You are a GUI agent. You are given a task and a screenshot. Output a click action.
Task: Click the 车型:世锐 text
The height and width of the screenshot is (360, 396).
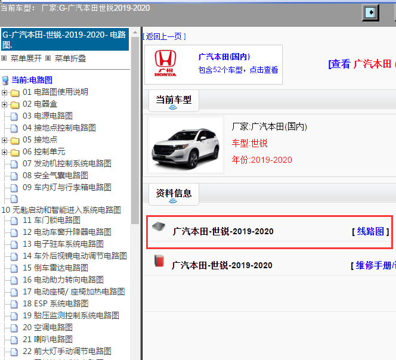pos(249,144)
